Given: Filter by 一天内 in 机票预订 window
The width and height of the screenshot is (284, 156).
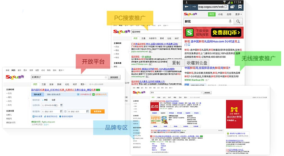Looking at the screenshot, I should 9,93.
